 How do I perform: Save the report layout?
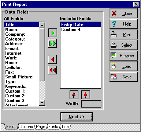[x=123, y=77]
